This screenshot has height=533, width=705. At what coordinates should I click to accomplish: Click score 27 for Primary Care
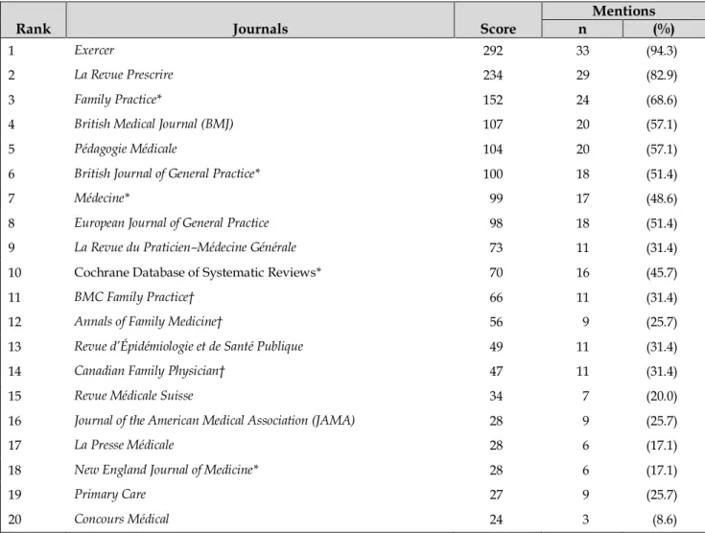point(496,495)
